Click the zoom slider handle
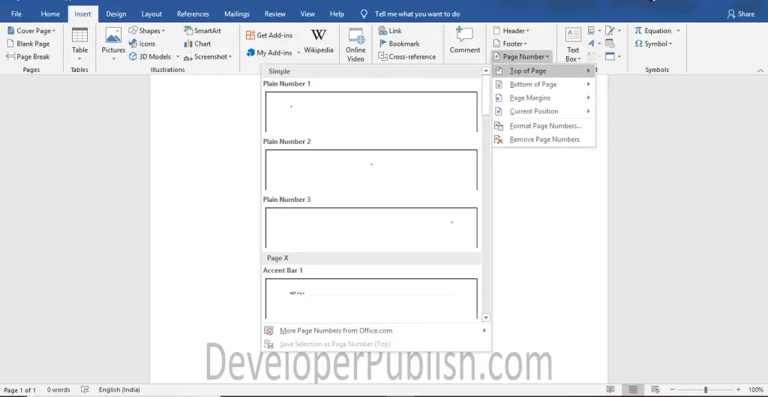 (706, 389)
